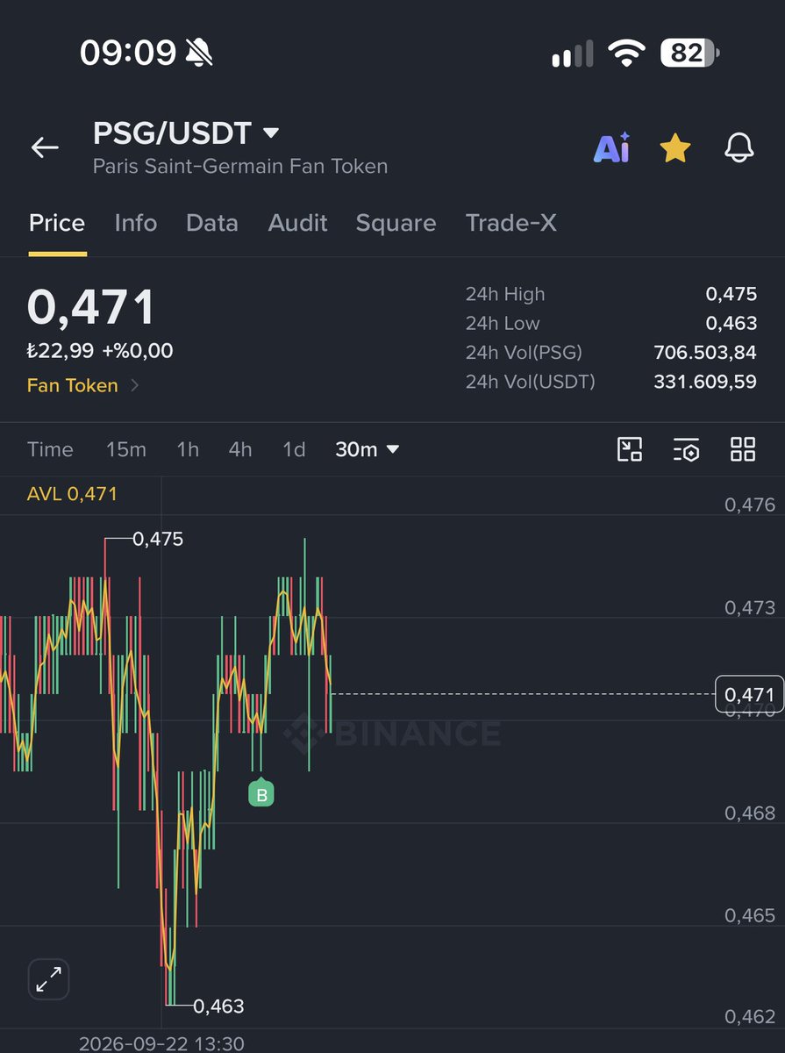Open chart indicator settings icon
Image resolution: width=785 pixels, height=1053 pixels.
686,449
